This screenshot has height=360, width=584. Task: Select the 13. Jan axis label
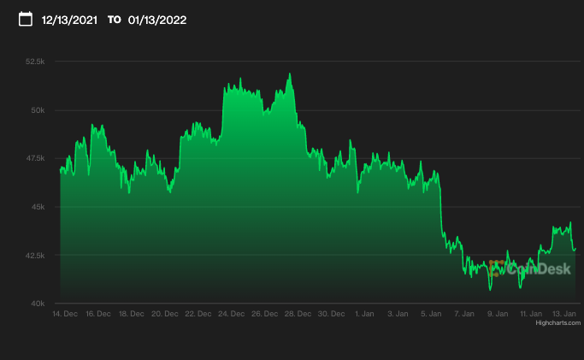(x=563, y=314)
